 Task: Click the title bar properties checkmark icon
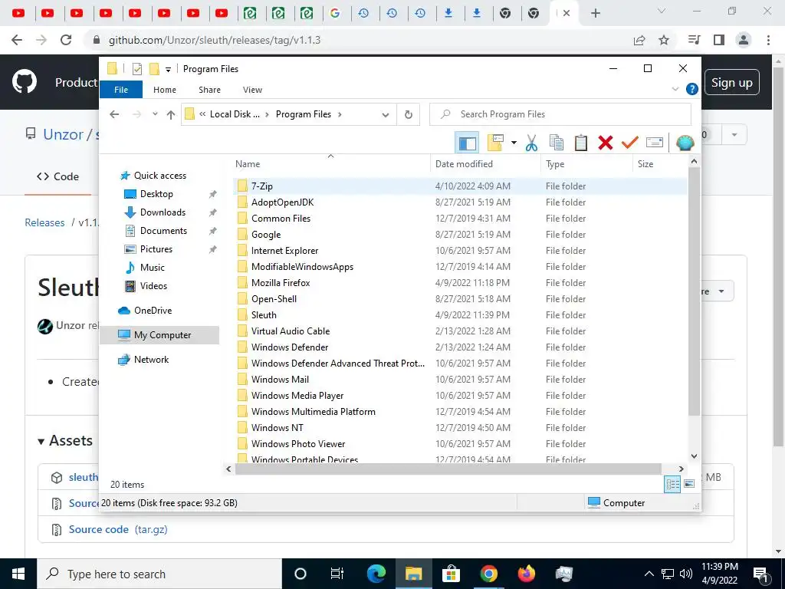coord(136,69)
